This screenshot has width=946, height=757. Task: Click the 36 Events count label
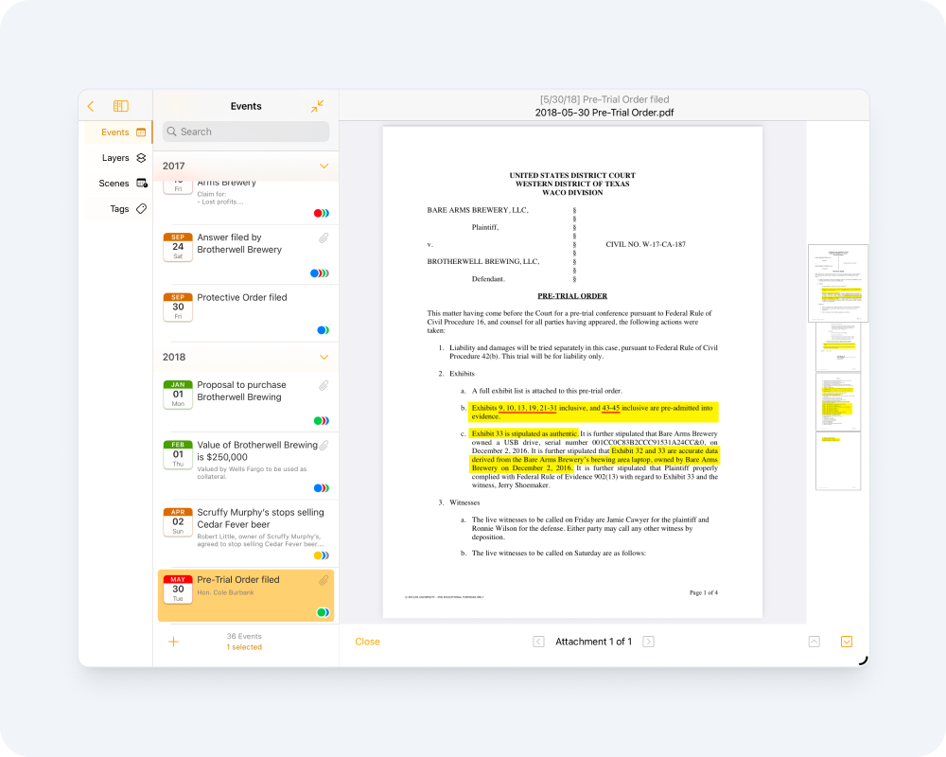tap(244, 636)
